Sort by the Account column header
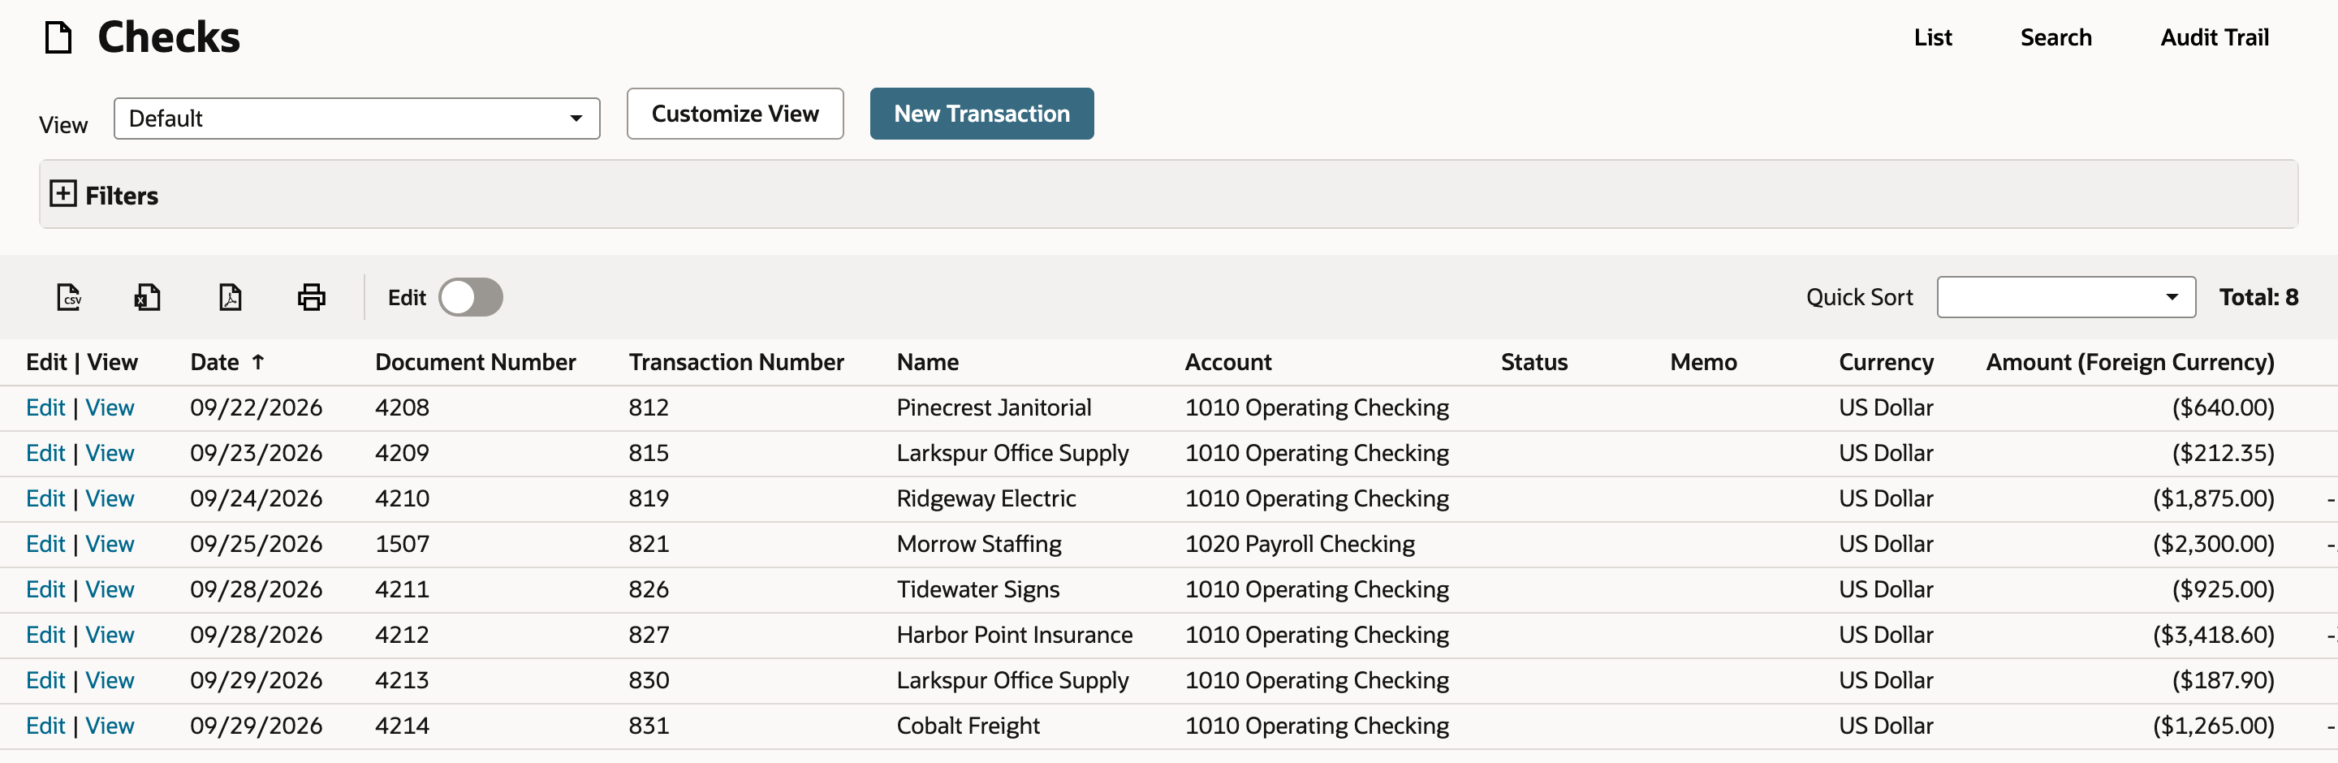Viewport: 2338px width, 763px height. pyautogui.click(x=1228, y=362)
